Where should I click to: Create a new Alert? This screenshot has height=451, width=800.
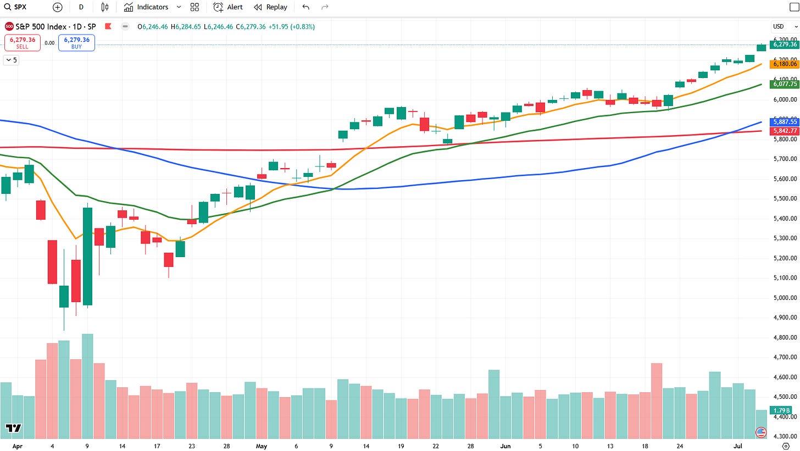tap(228, 7)
